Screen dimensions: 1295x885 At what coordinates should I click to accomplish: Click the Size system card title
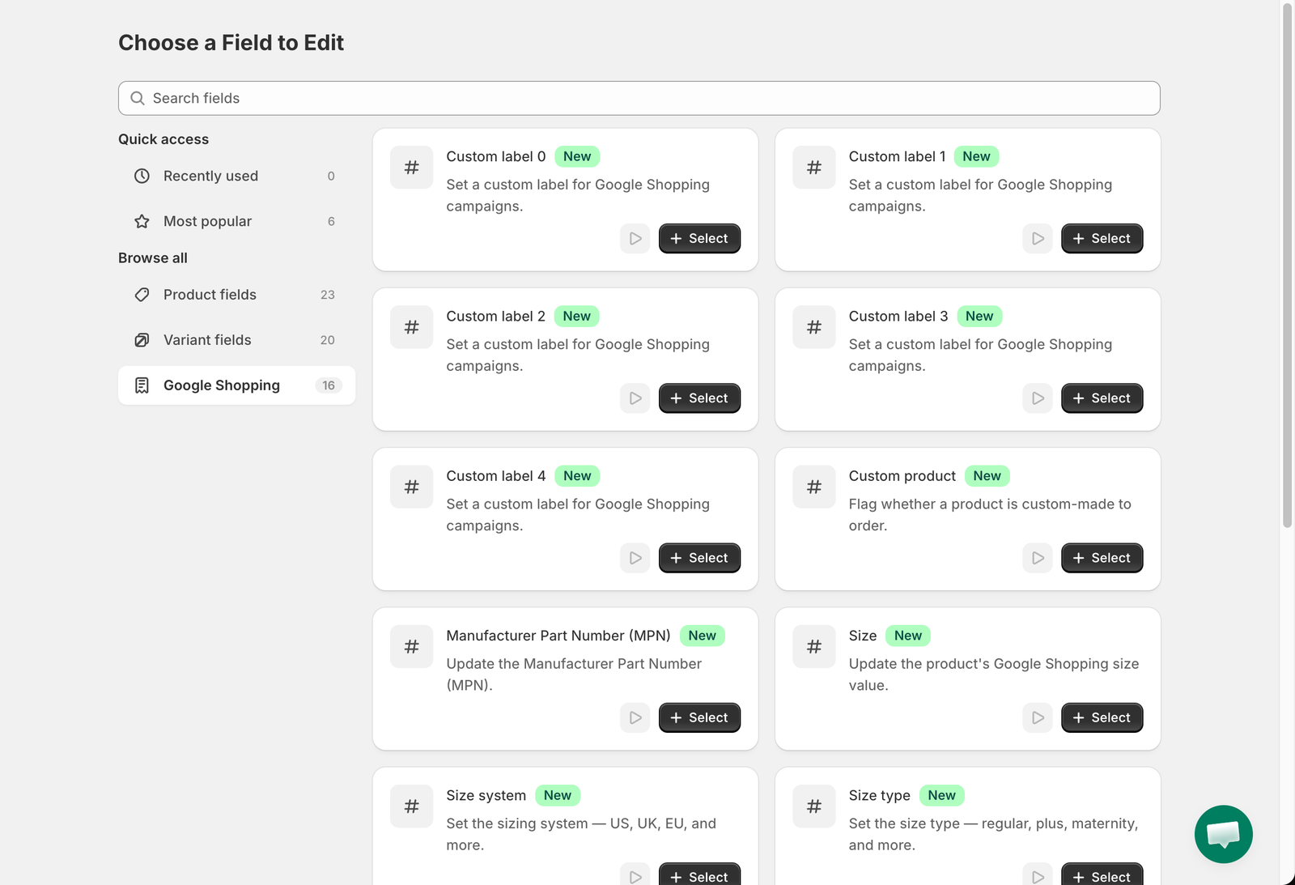click(486, 795)
